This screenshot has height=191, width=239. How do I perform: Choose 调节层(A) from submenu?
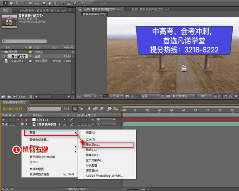tap(92, 170)
